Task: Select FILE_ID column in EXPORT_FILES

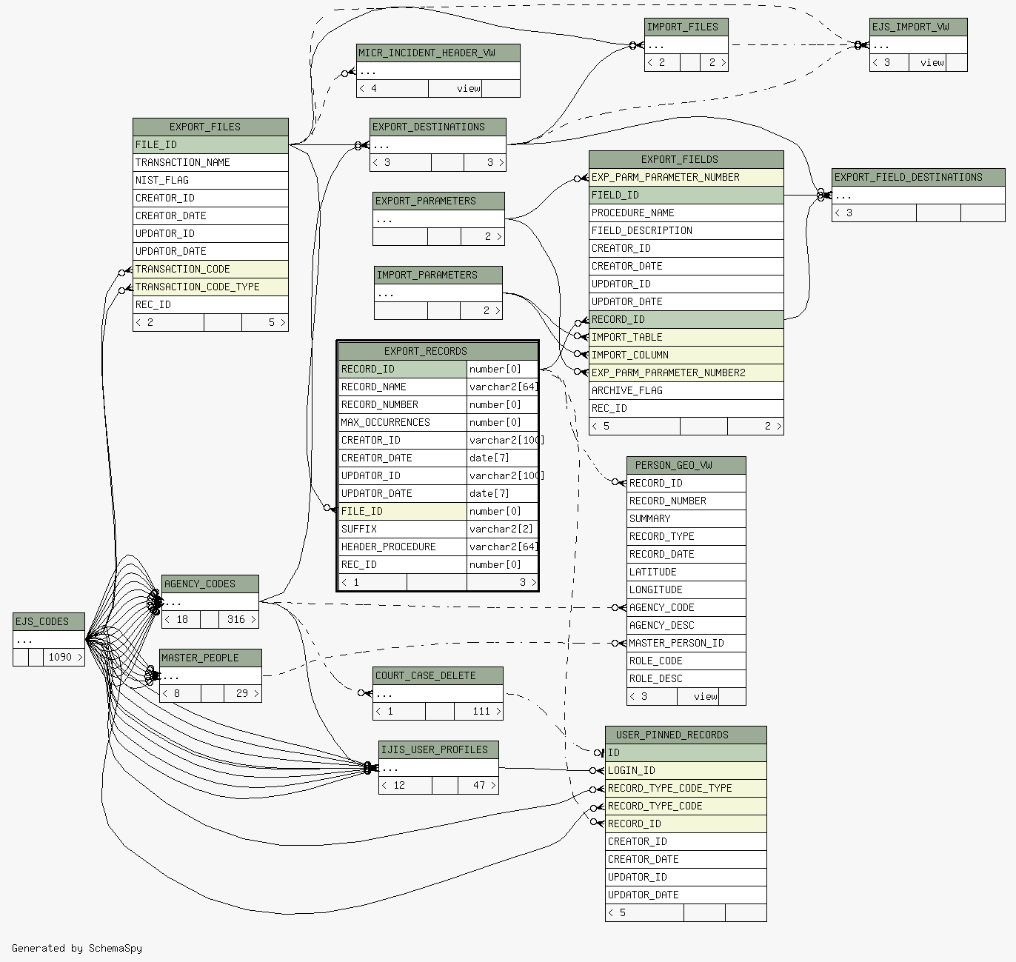Action: click(x=210, y=144)
